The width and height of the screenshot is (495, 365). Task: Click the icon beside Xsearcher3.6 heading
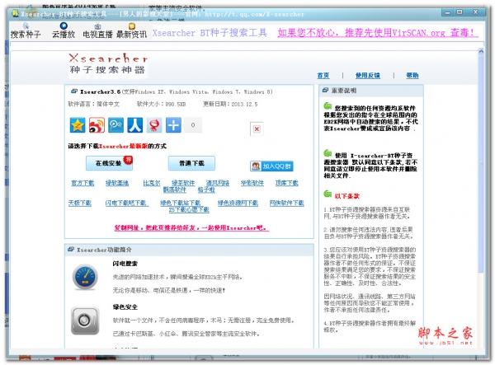[x=74, y=91]
